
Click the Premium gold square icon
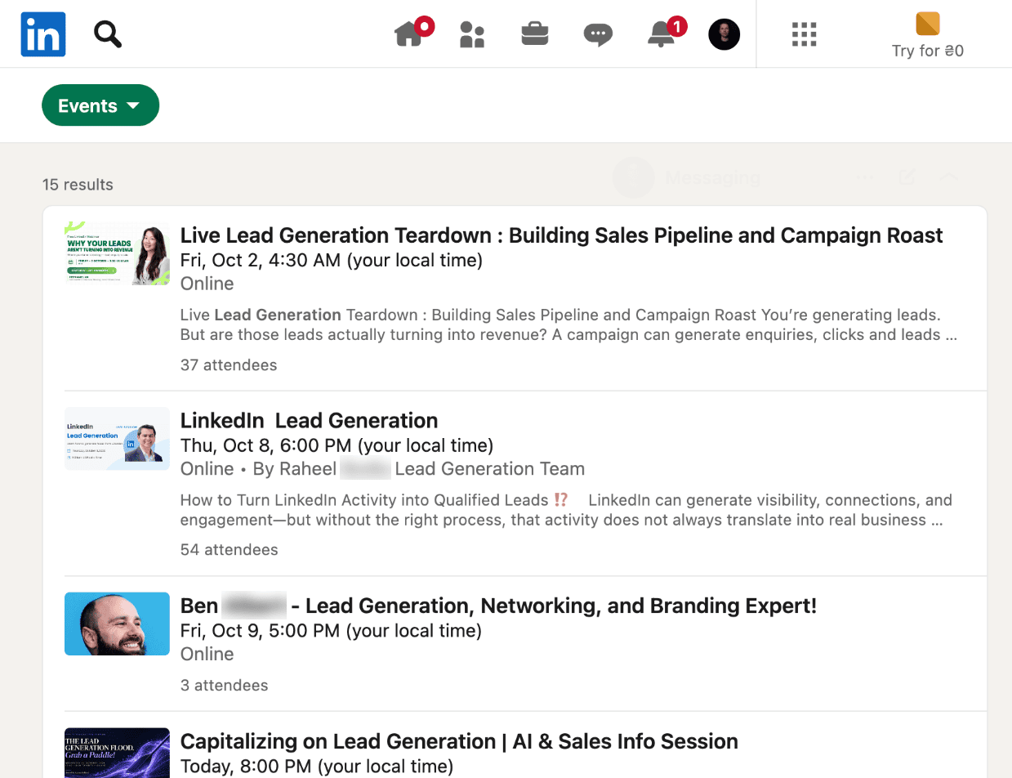tap(928, 24)
